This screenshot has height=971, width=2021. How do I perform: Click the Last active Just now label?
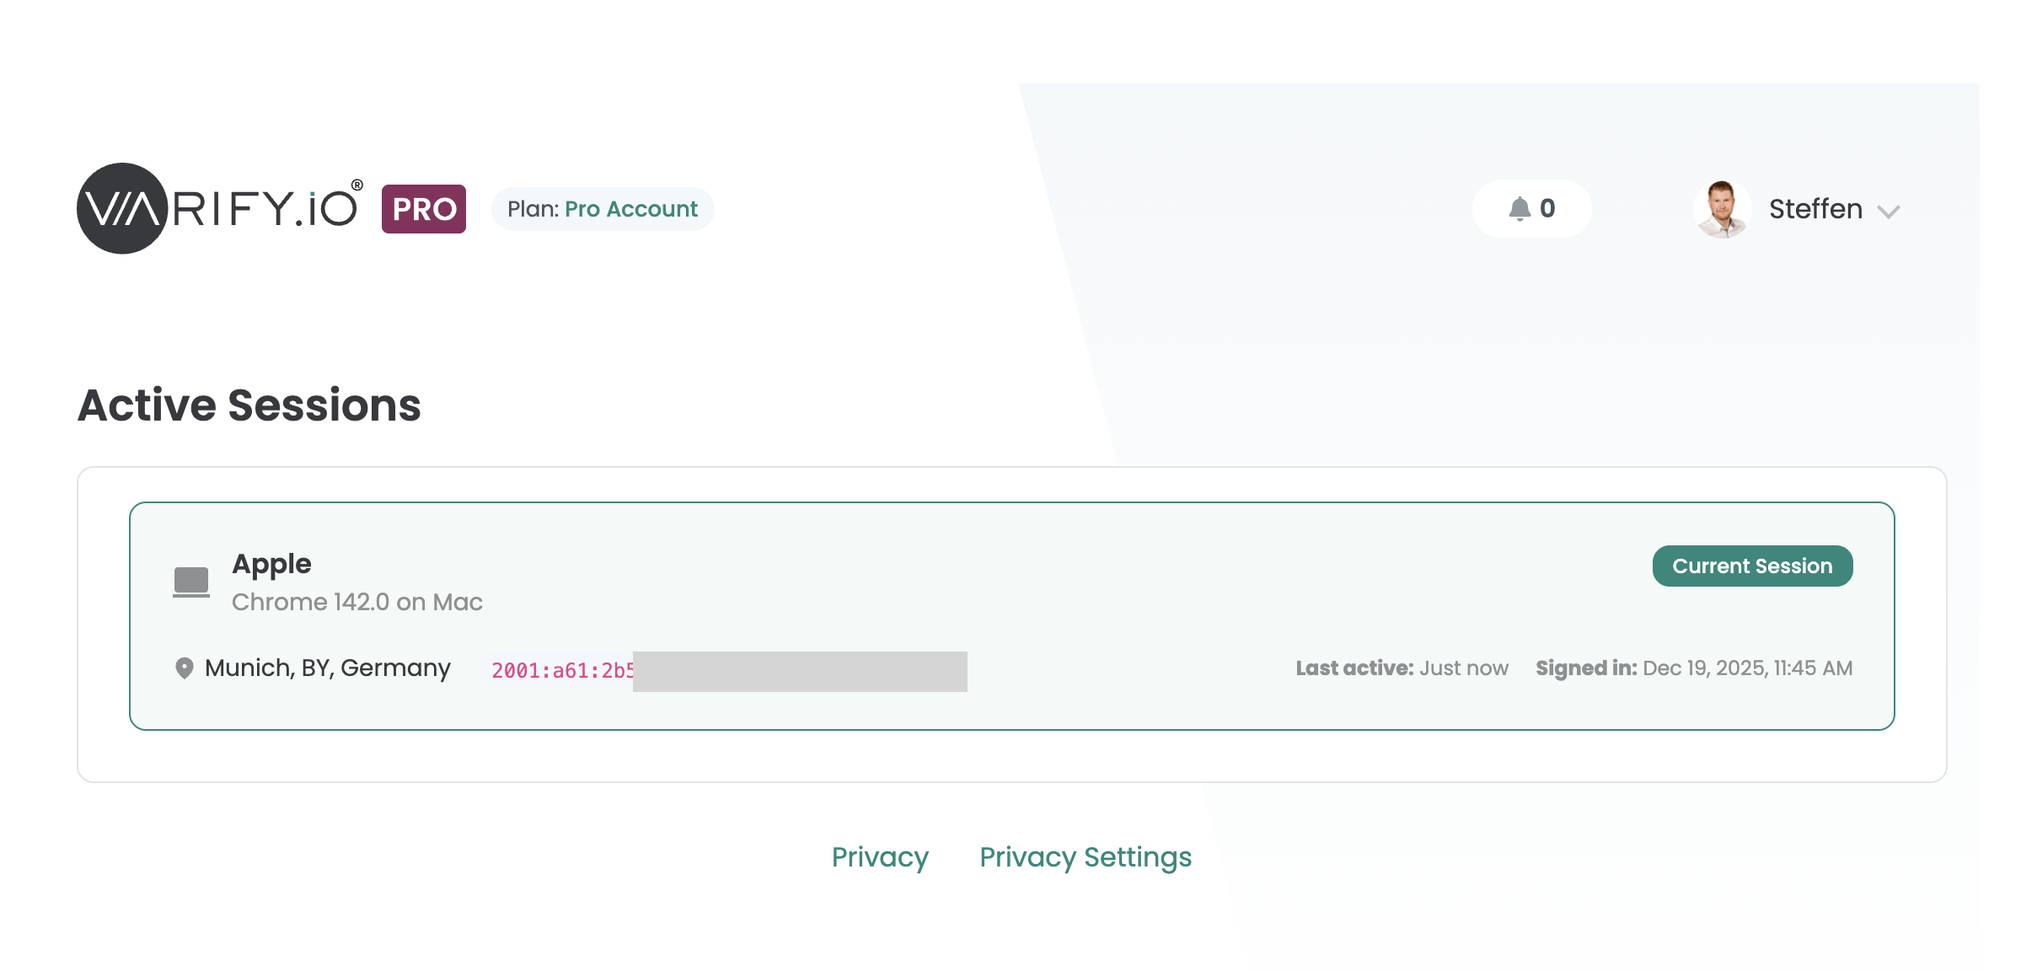click(x=1402, y=668)
